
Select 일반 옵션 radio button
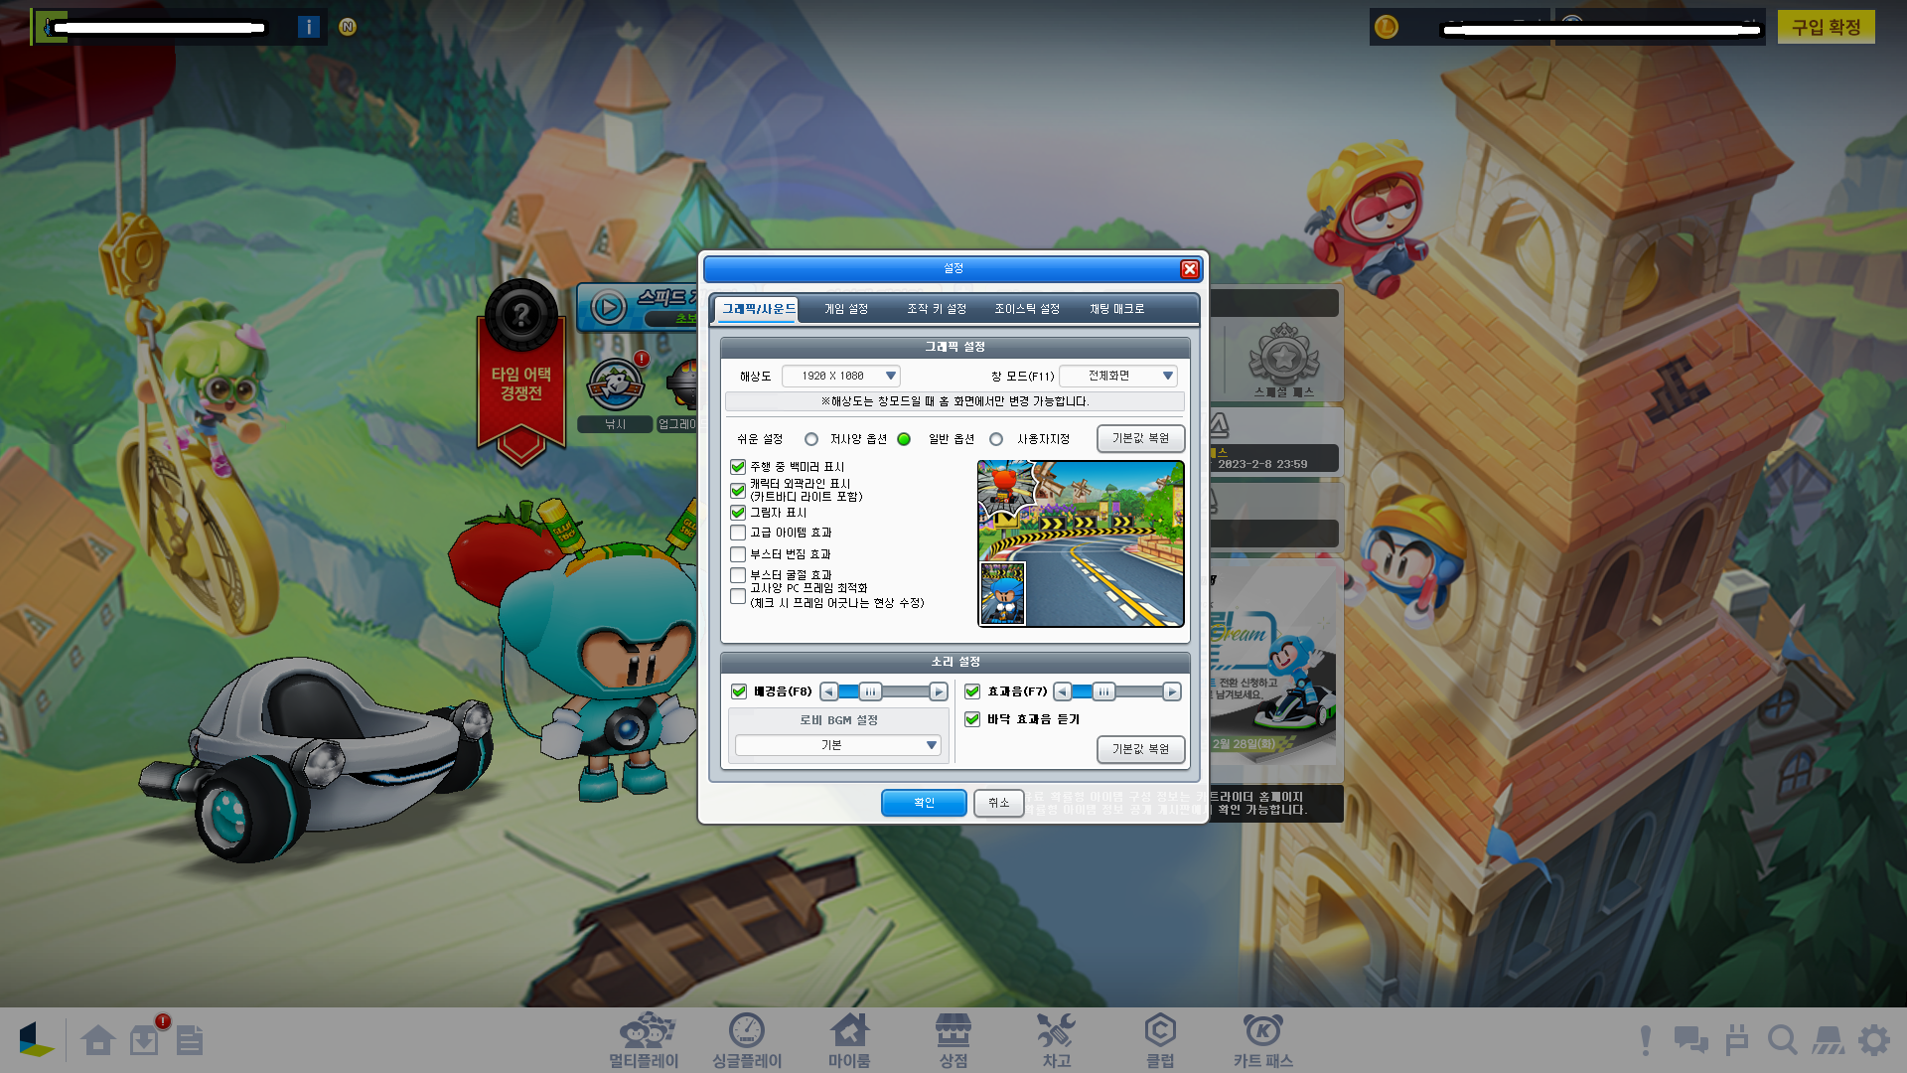(904, 439)
